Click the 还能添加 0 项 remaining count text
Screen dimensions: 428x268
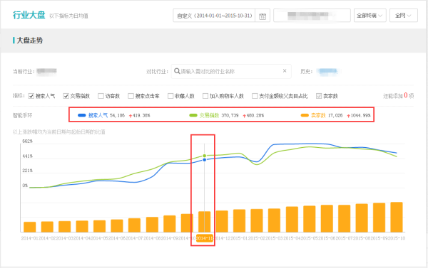click(399, 95)
